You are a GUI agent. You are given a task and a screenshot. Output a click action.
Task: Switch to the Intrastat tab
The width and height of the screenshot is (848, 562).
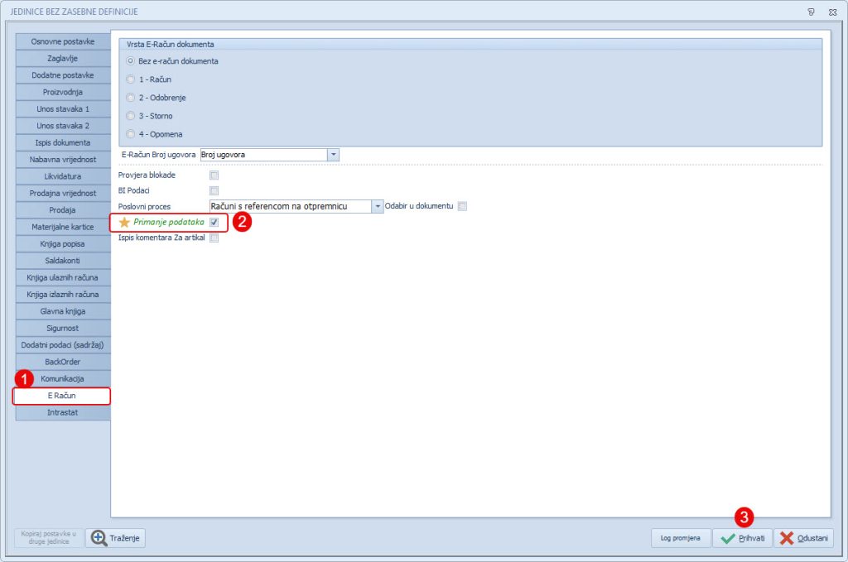[62, 413]
